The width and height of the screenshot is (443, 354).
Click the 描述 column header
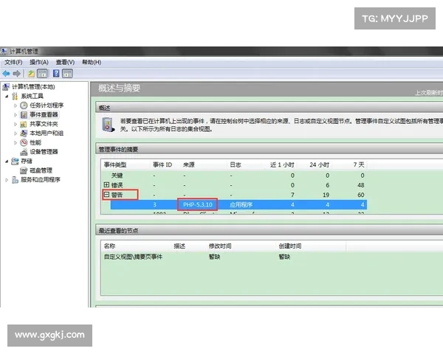click(x=188, y=246)
